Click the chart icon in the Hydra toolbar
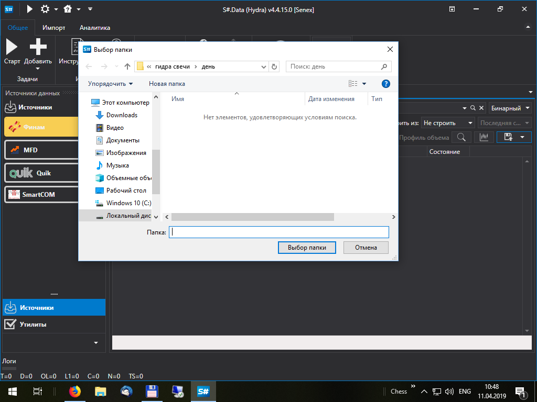This screenshot has height=402, width=537. pyautogui.click(x=484, y=138)
